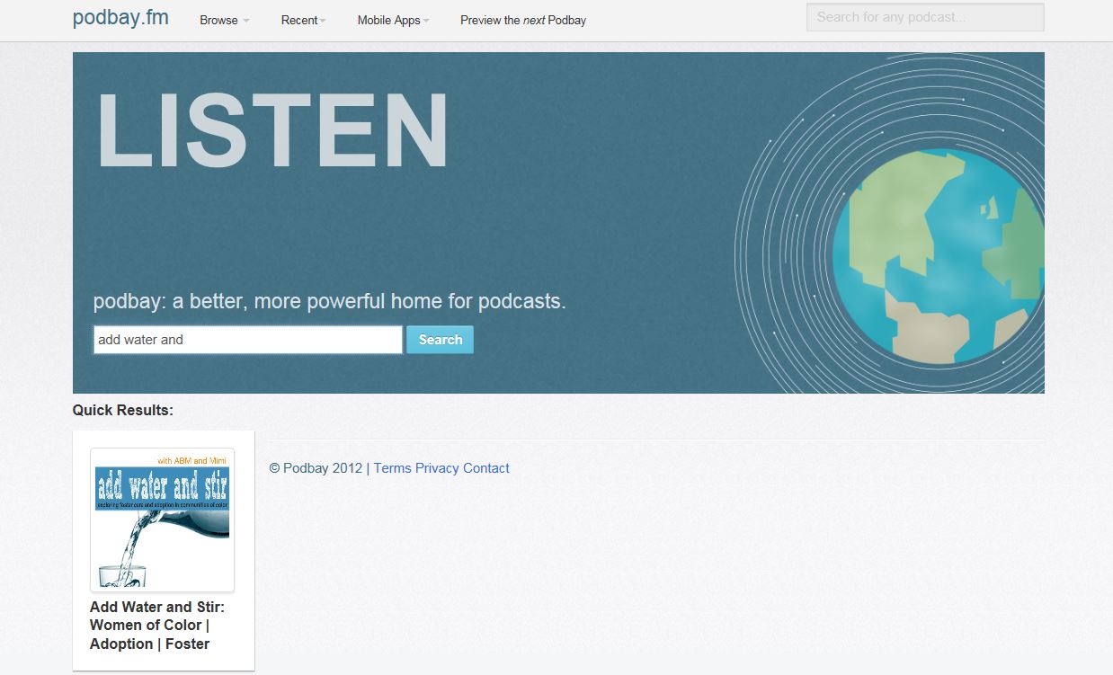
Task: Click the search box containing 'add water and'
Action: [247, 340]
